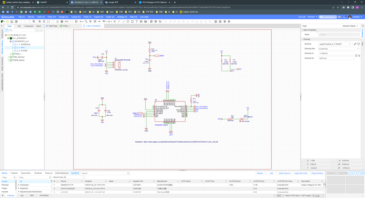Open the Personal workspace dropdown in header
Image resolution: width=365 pixels, height=198 pixels.
coord(312,17)
